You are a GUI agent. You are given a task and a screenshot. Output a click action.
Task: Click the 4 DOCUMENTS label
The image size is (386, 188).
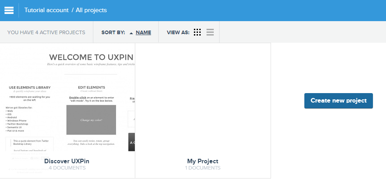(x=67, y=168)
